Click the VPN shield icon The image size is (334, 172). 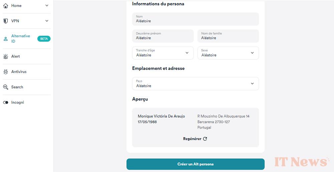(6, 21)
